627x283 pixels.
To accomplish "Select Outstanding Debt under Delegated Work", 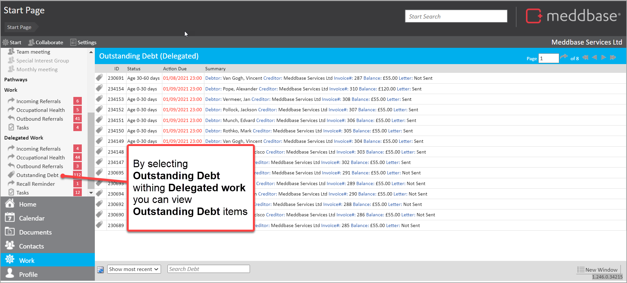I will 37,175.
